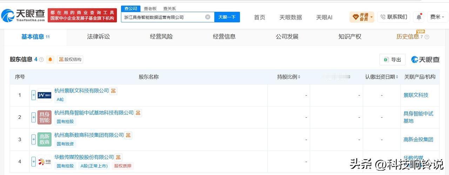
Task: Open the 费米 user account dropdown
Action: 437,17
